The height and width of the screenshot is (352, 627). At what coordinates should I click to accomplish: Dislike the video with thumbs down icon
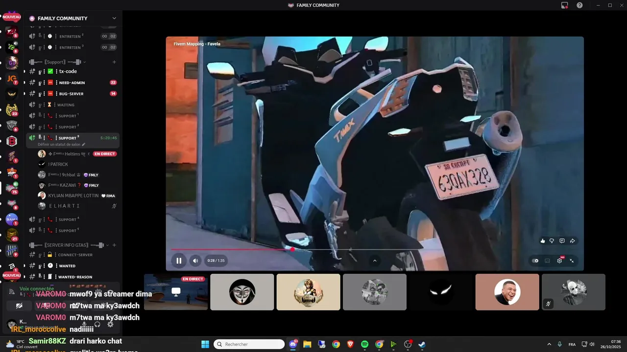552,241
